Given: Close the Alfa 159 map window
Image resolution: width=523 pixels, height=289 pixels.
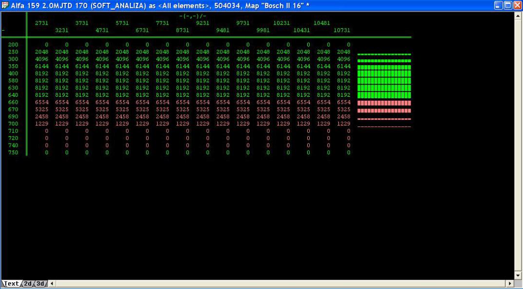Looking at the screenshot, I should pyautogui.click(x=517, y=5).
